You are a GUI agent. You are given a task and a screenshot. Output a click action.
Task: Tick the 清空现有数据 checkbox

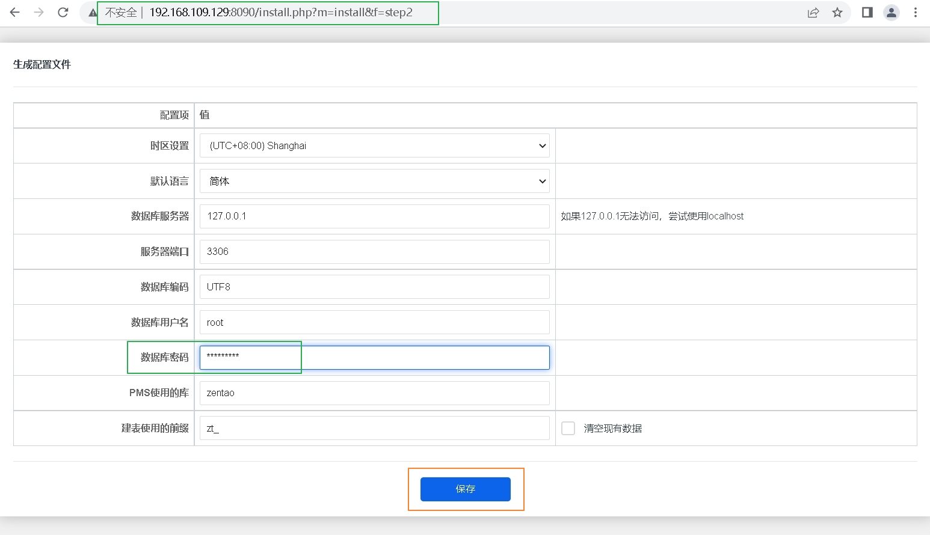coord(568,428)
